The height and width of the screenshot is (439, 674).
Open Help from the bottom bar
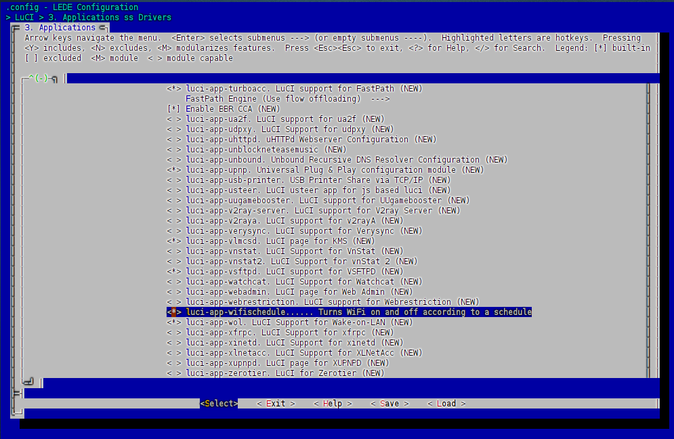[x=333, y=404]
